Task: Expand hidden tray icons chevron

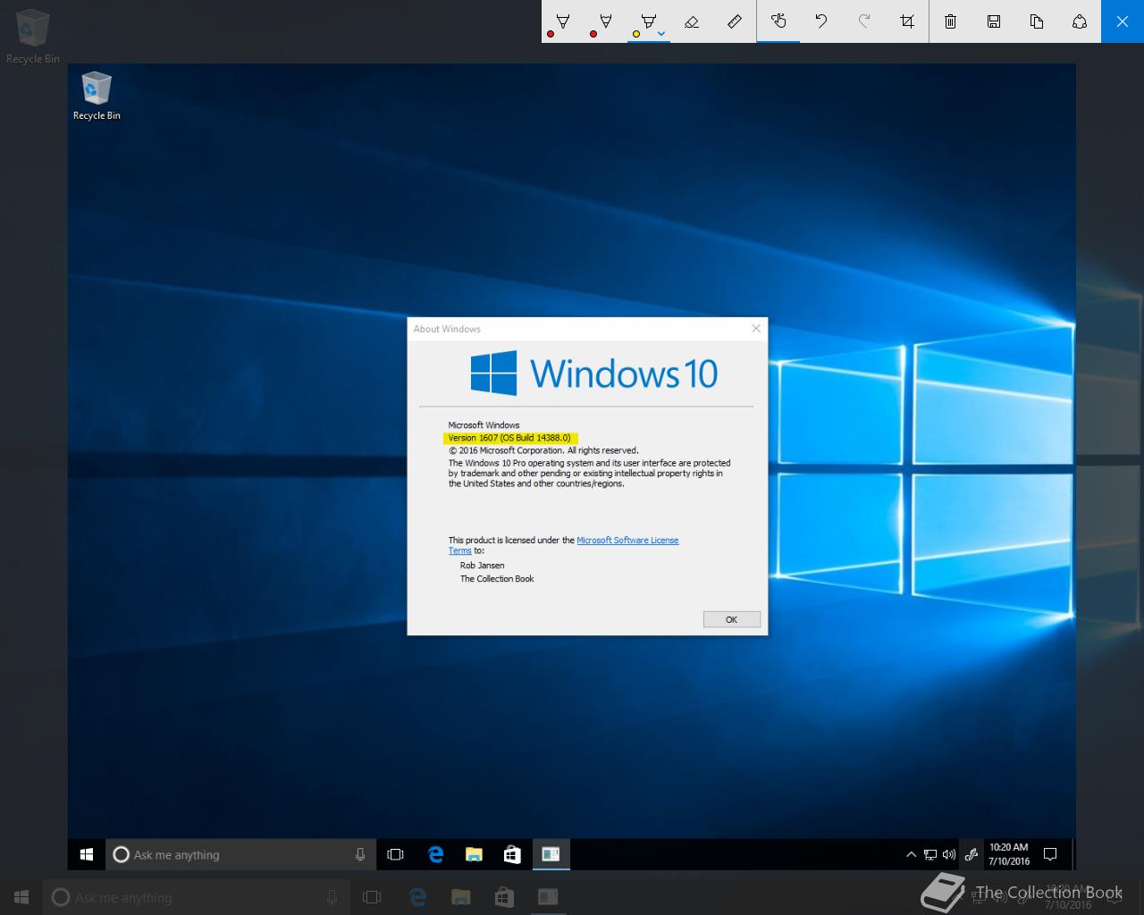Action: (x=911, y=855)
